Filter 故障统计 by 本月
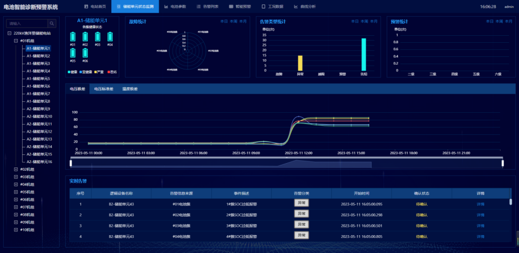 point(243,21)
